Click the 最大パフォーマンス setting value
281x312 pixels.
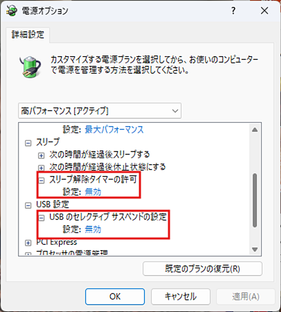click(114, 130)
